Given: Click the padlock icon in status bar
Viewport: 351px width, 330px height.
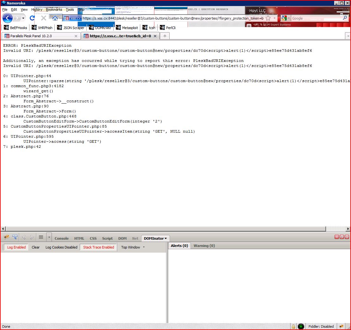Looking at the screenshot, I should tap(293, 327).
